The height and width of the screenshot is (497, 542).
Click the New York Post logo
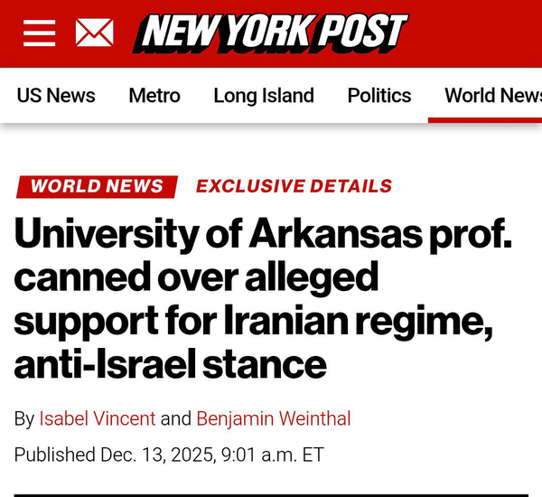point(271,33)
